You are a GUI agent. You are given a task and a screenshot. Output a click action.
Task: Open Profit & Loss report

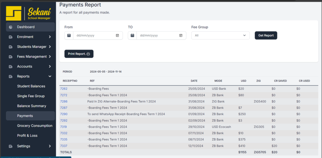click(x=27, y=136)
